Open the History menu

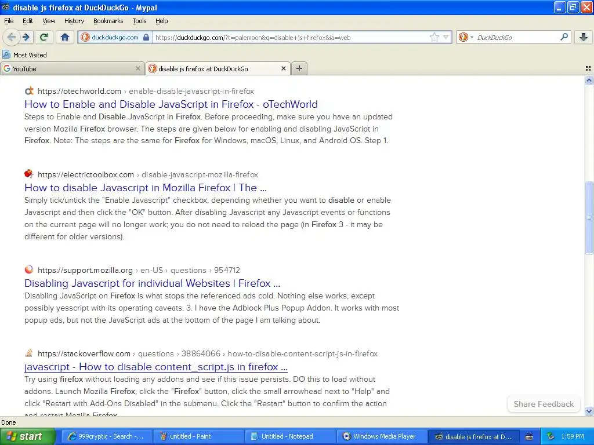point(74,21)
